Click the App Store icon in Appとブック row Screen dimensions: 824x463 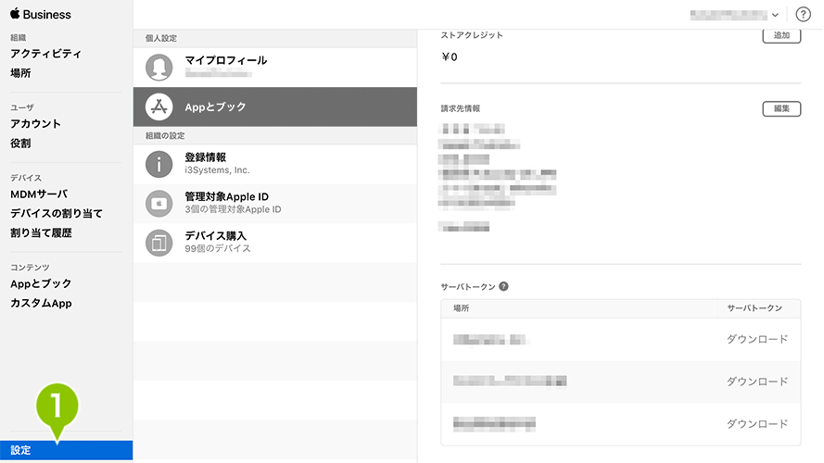158,106
